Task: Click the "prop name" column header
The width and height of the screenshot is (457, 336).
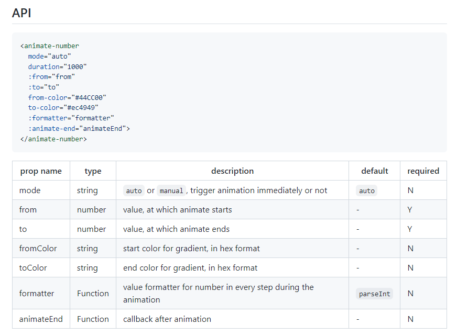Action: pos(41,171)
